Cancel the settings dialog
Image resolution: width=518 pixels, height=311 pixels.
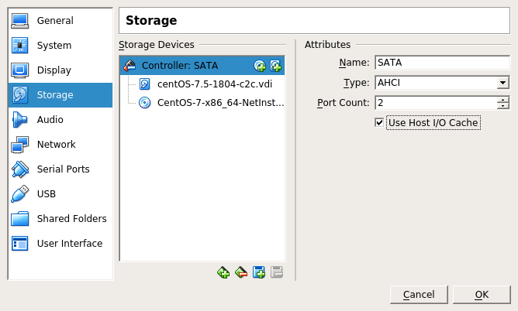pos(419,295)
